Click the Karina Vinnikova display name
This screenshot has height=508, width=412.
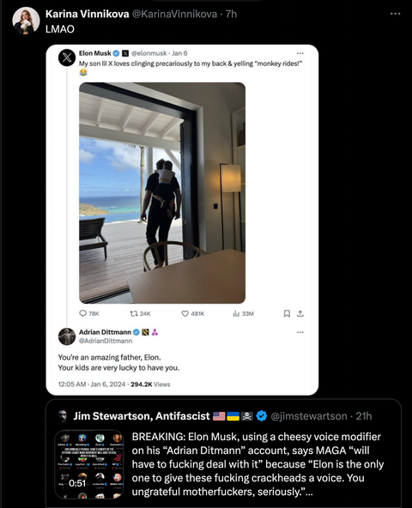pyautogui.click(x=88, y=14)
